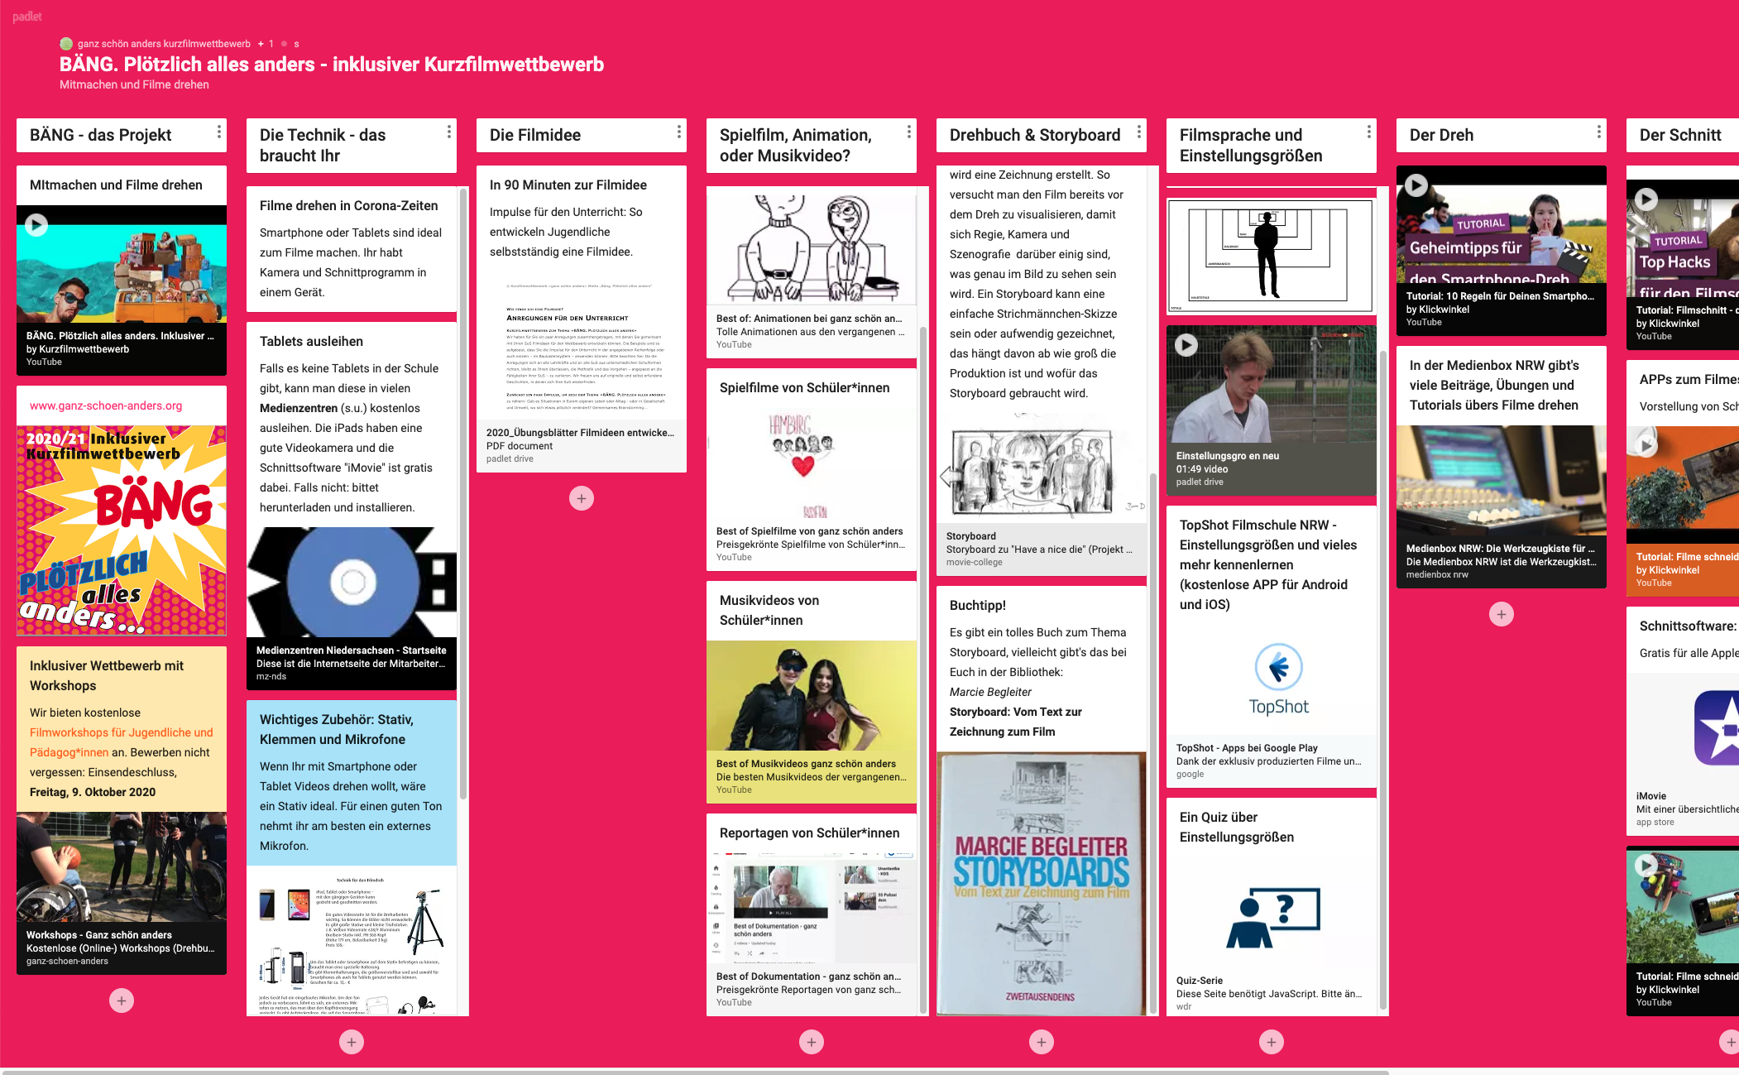This screenshot has width=1739, height=1075.
Task: Click the horizontal board scrollbar at bottom
Action: [x=695, y=1071]
